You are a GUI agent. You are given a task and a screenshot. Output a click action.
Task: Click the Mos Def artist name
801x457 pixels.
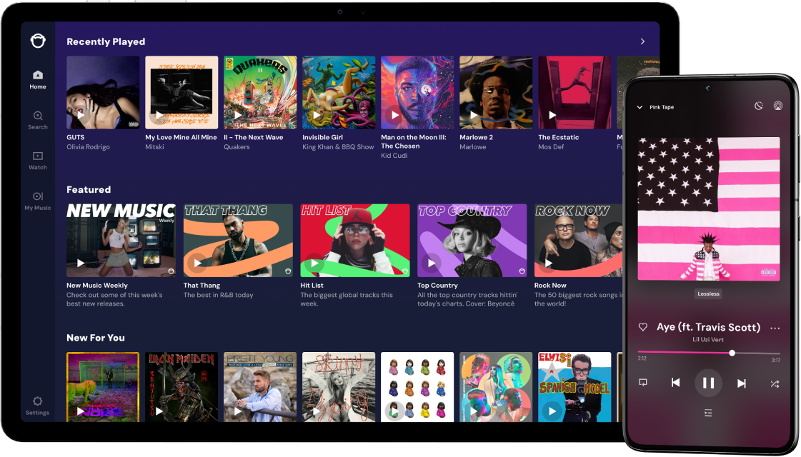pyautogui.click(x=551, y=147)
